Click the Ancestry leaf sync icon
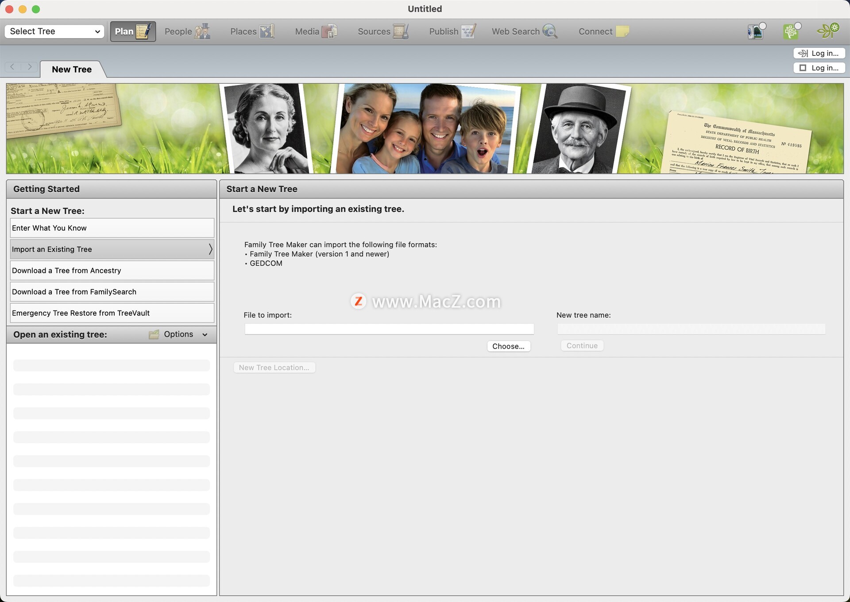This screenshot has height=602, width=850. pyautogui.click(x=828, y=31)
